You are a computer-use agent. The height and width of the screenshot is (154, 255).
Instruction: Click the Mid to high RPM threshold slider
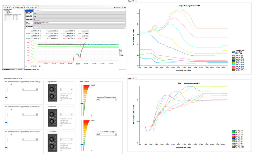click(x=82, y=103)
